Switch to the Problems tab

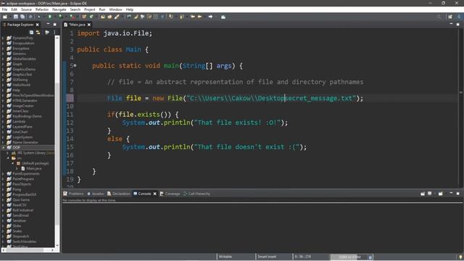tap(73, 194)
